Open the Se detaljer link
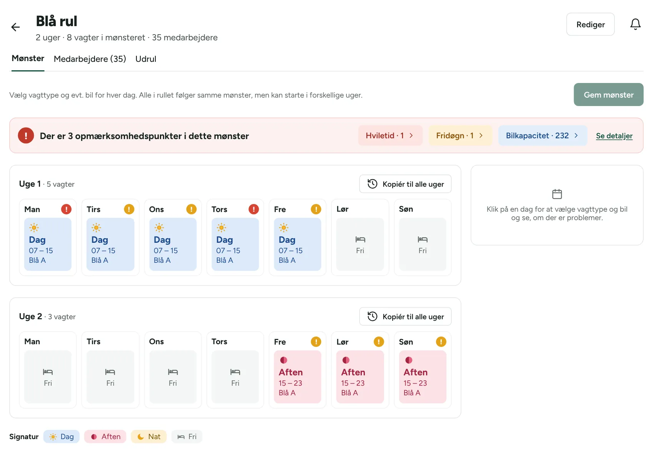This screenshot has height=461, width=654. [x=614, y=136]
